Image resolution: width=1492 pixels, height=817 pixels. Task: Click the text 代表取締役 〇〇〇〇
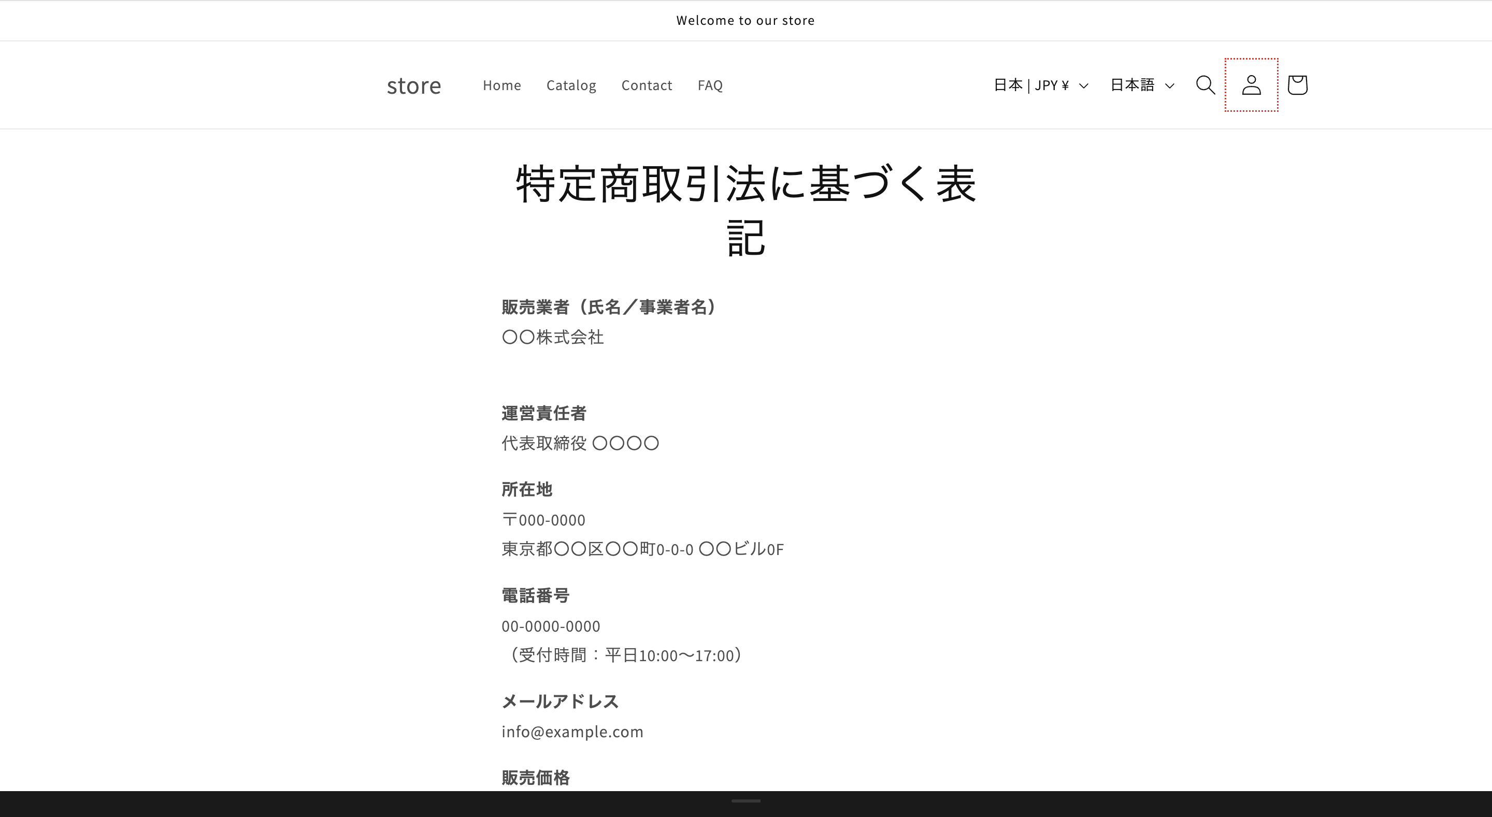click(x=580, y=443)
